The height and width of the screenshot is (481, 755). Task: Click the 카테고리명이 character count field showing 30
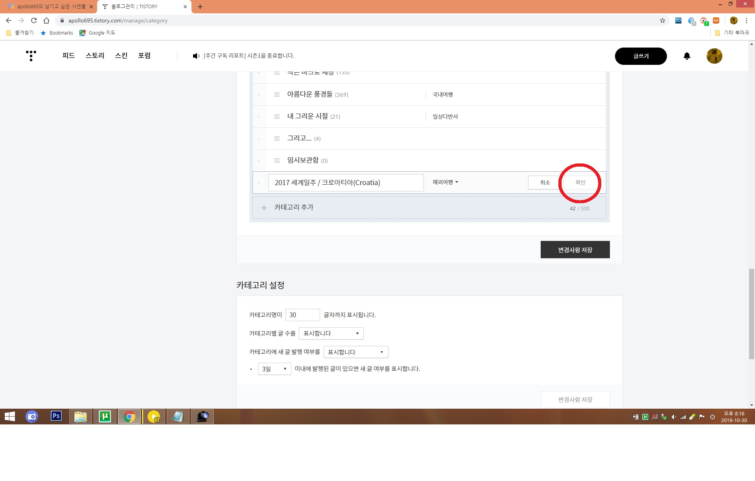pyautogui.click(x=302, y=315)
